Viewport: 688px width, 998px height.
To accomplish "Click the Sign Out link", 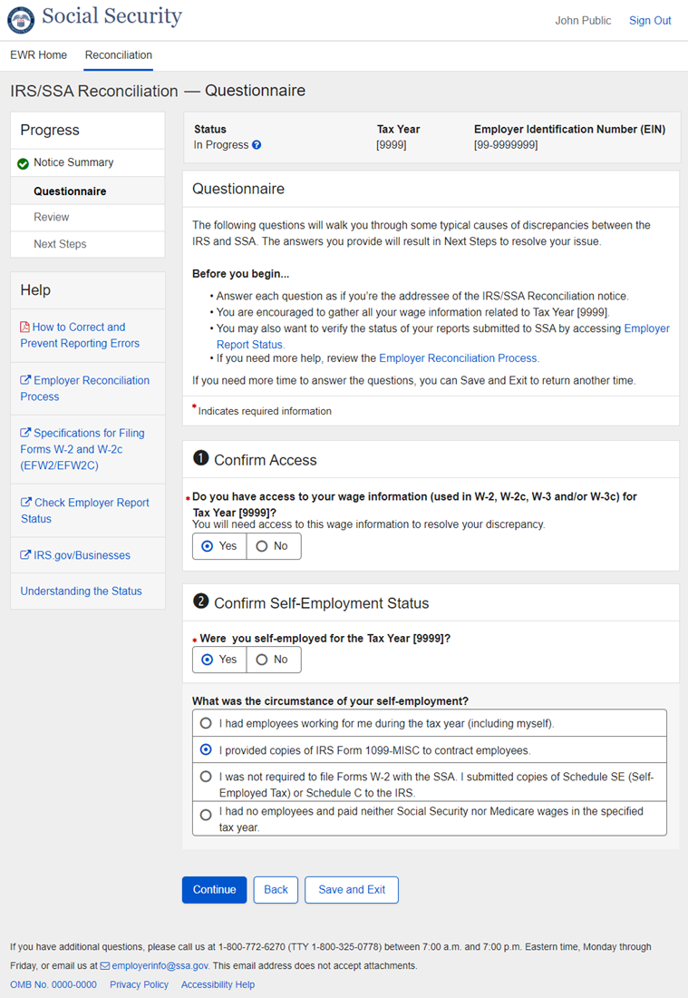I will [x=650, y=20].
